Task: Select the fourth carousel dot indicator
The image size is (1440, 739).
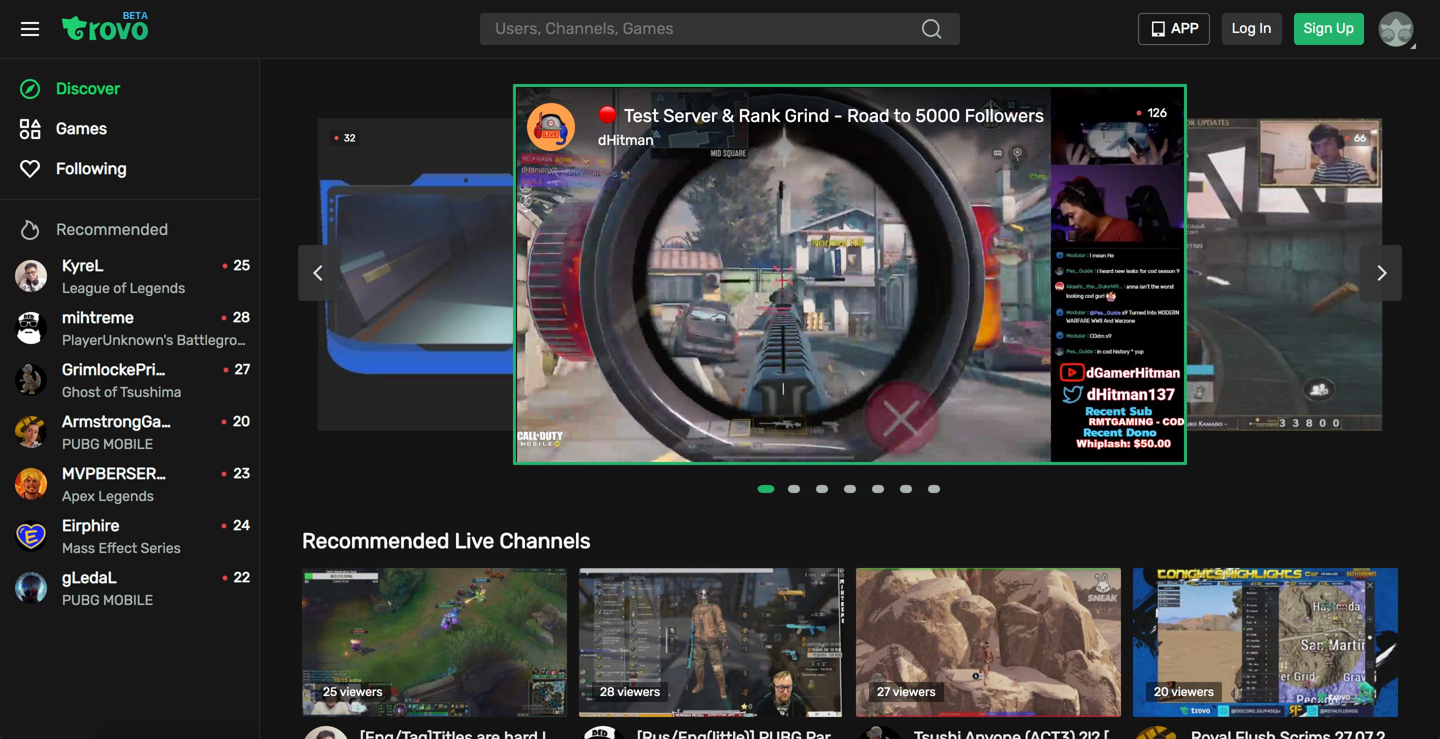Action: [849, 489]
